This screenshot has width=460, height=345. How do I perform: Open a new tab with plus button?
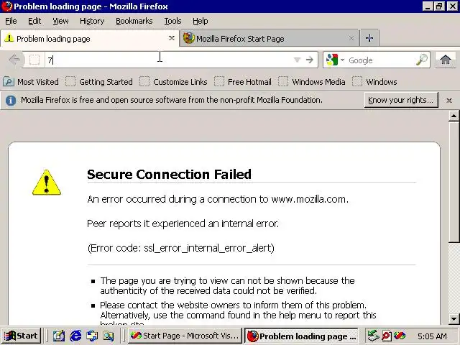coord(369,38)
